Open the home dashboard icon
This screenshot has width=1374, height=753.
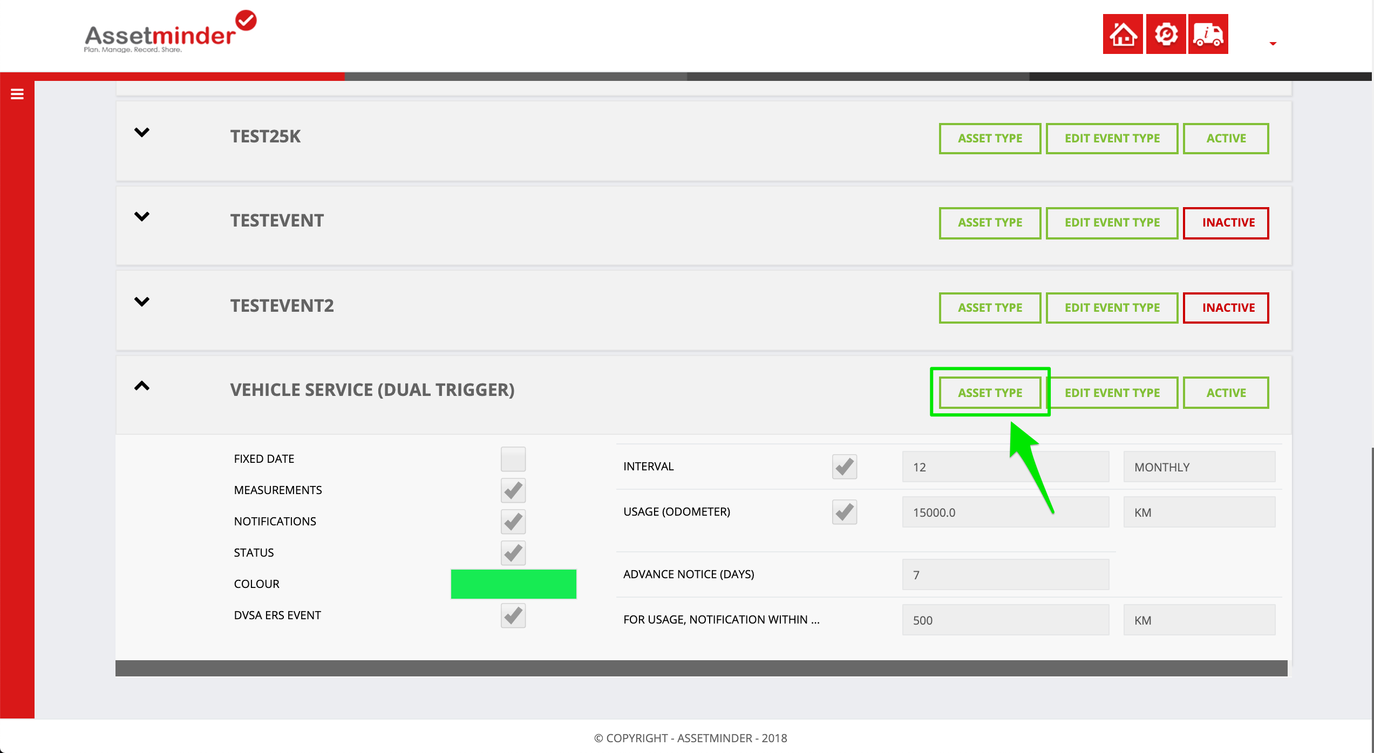[x=1123, y=34]
